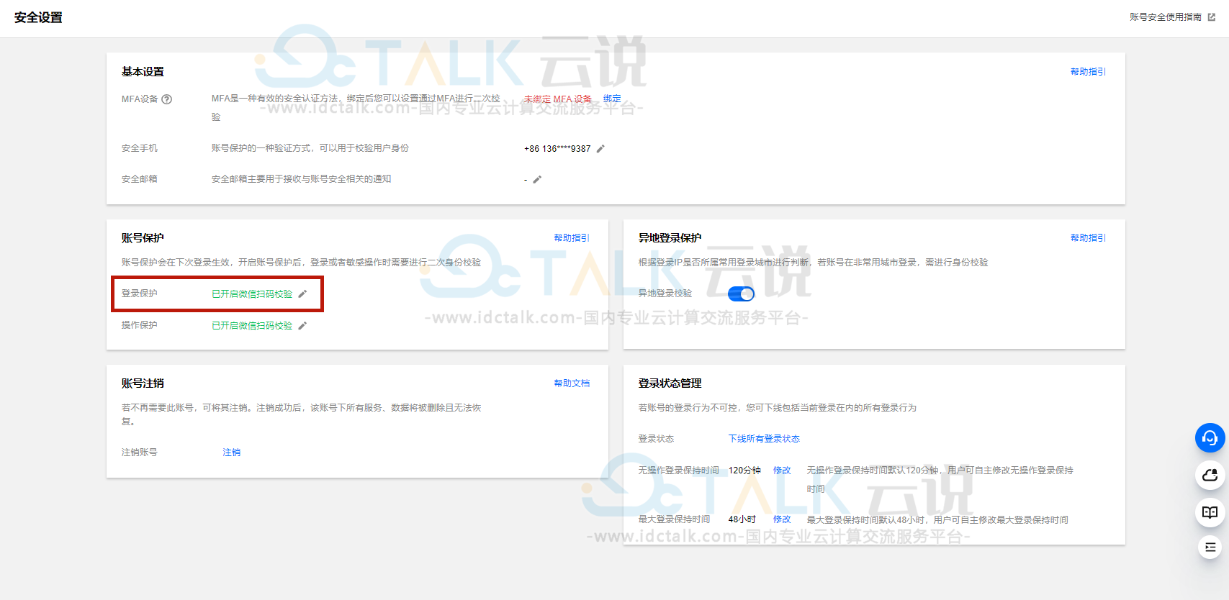Open 帮助指引 in 账号保护 section
The width and height of the screenshot is (1229, 600).
572,238
